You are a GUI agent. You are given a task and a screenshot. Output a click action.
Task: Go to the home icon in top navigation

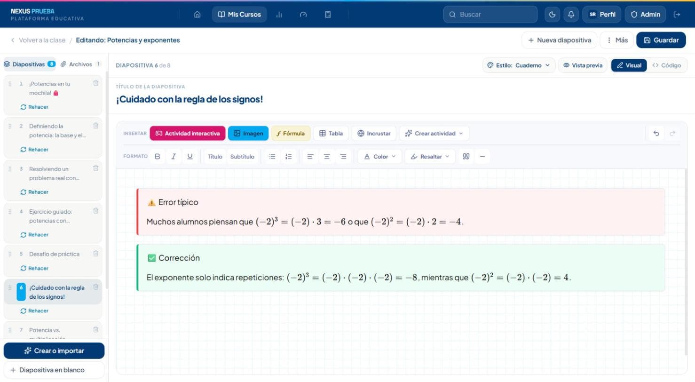[x=197, y=15]
